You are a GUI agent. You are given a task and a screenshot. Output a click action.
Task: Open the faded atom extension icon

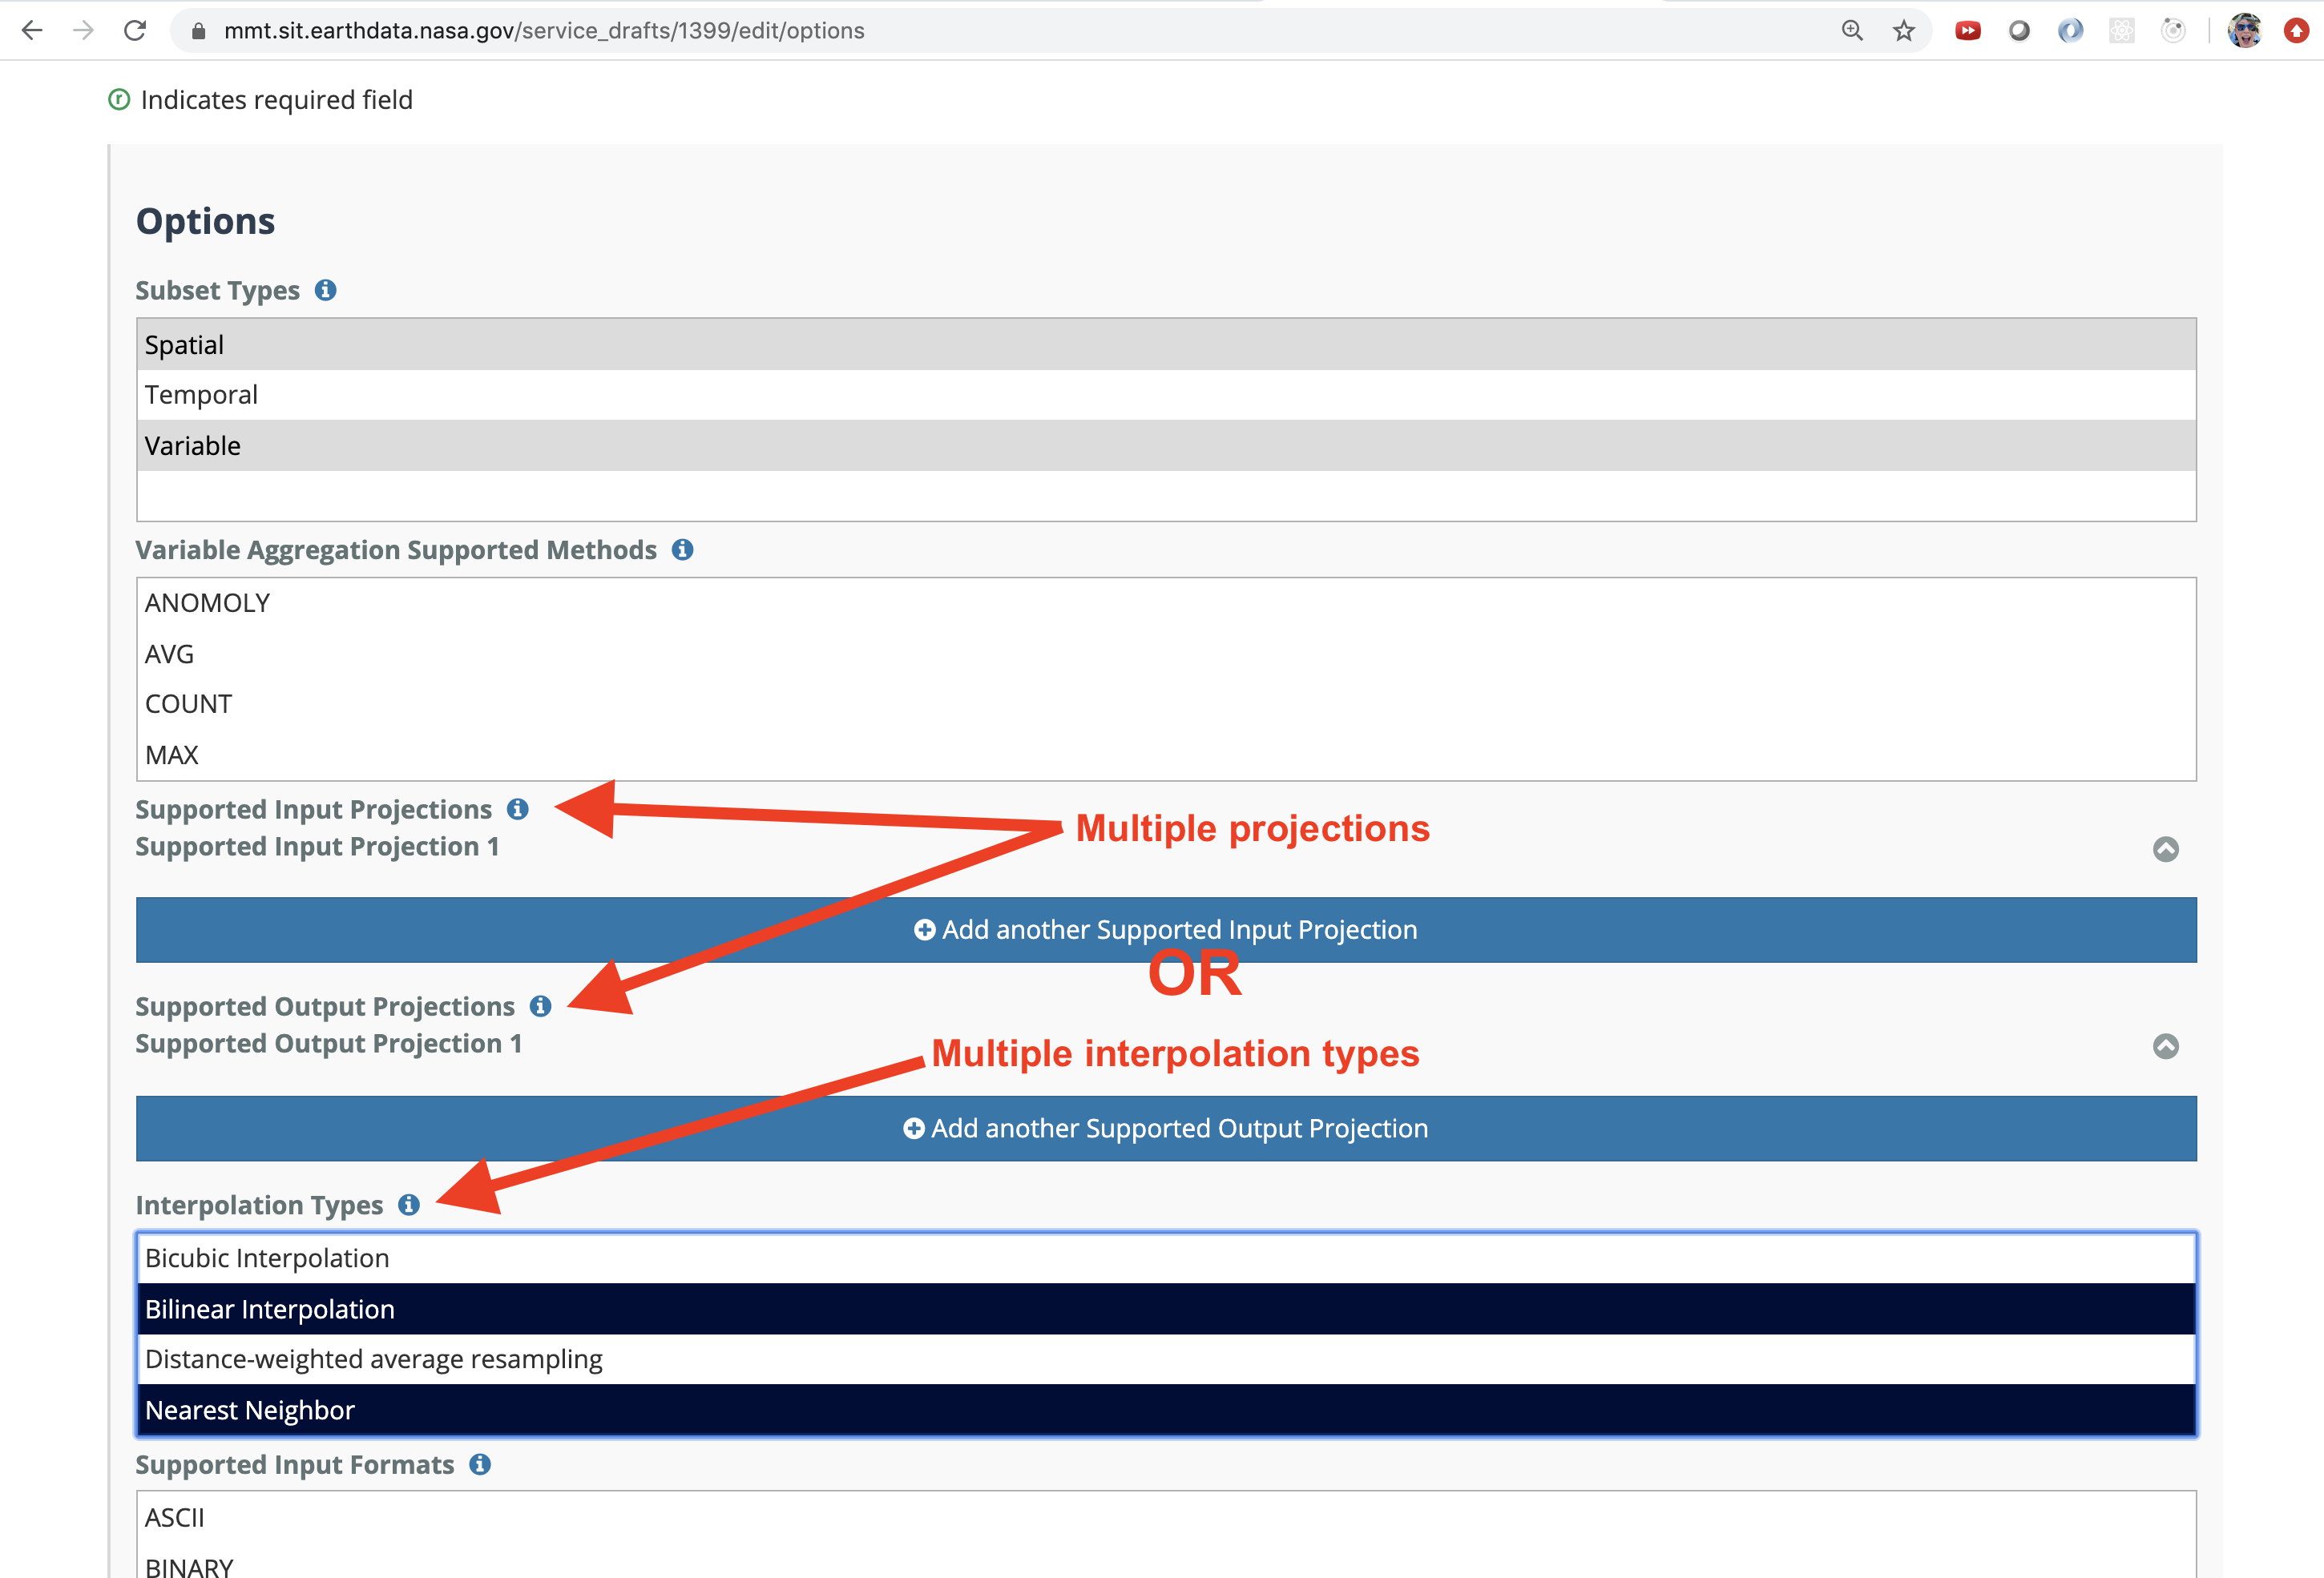click(x=2122, y=31)
